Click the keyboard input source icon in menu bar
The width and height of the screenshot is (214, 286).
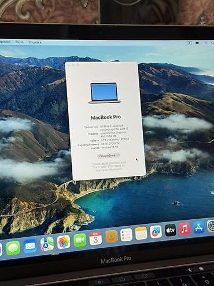[x=189, y=43]
